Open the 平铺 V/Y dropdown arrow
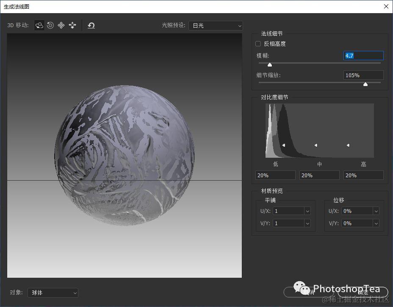 tap(307, 223)
